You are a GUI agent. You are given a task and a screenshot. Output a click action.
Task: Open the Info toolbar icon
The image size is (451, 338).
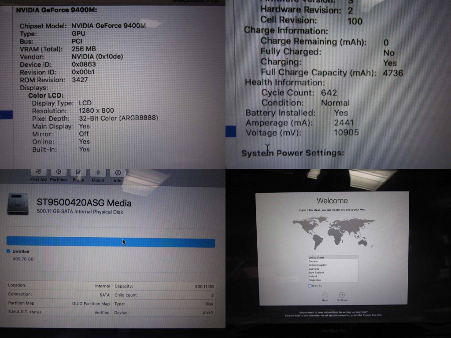(118, 173)
